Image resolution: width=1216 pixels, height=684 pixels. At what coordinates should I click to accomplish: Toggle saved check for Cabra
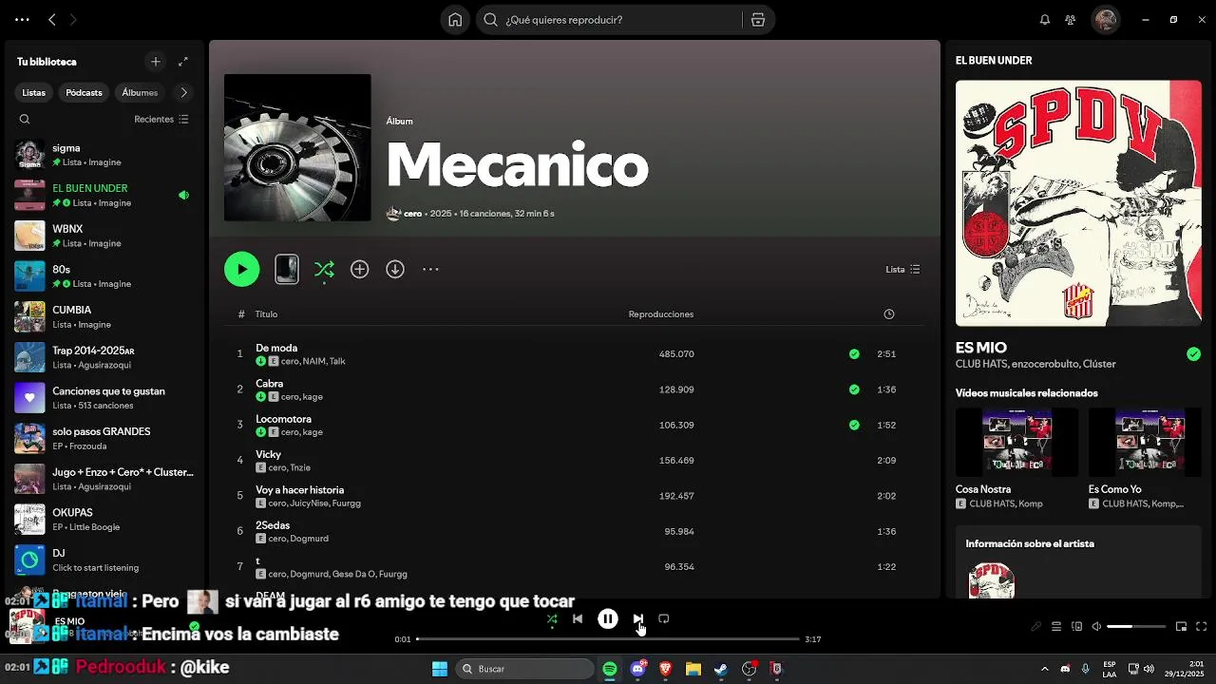(854, 389)
